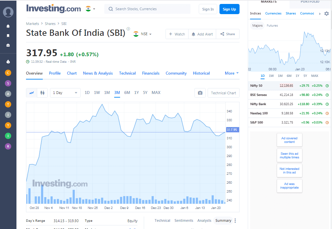Choose 'Not interested in this ad' option
332x229 pixels.
point(290,171)
